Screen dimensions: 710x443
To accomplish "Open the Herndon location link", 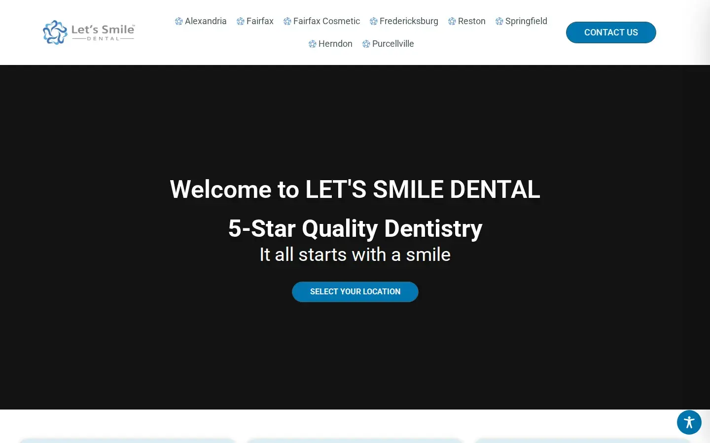I will click(x=335, y=44).
